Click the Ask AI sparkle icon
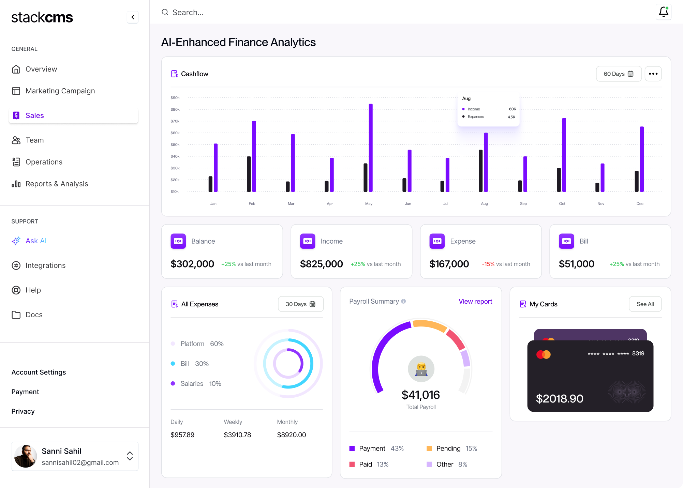Screen dimensions: 683x488 tap(16, 241)
